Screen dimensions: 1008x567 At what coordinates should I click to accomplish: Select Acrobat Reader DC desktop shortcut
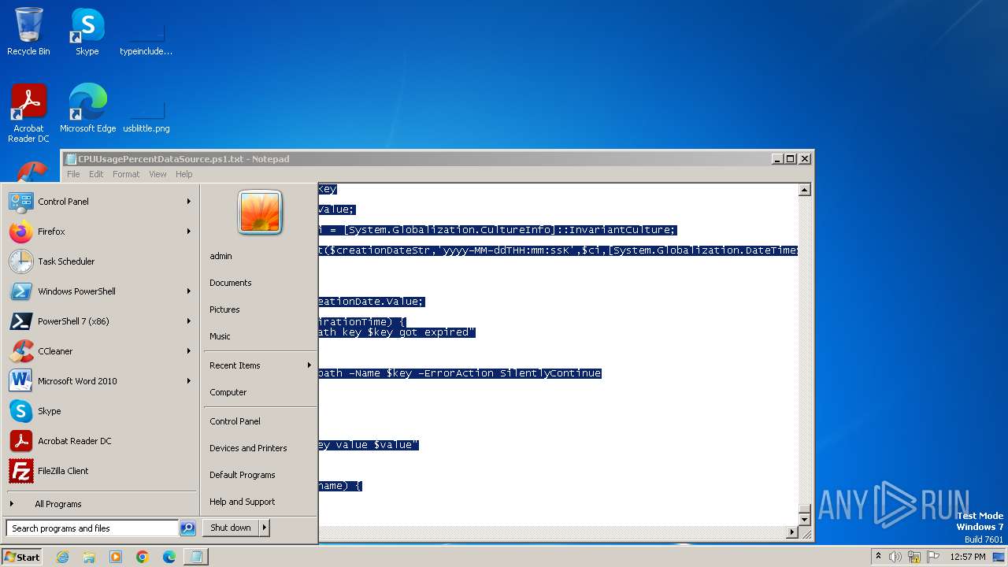pyautogui.click(x=28, y=113)
